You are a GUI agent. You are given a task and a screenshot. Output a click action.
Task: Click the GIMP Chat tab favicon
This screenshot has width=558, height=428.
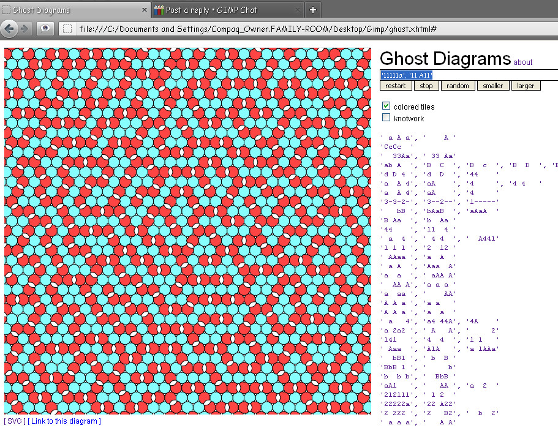click(159, 10)
